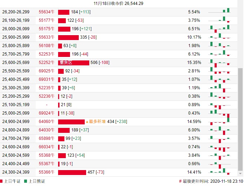Click the red 上日牛证 legend square
244x188 pixels.
click(x=2, y=181)
